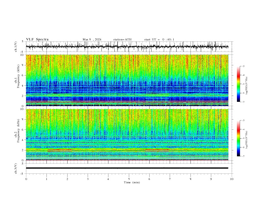Click the "8" kHz tick on the ch.1 frequency axis
This screenshot has height=201, width=261.
tap(23, 65)
